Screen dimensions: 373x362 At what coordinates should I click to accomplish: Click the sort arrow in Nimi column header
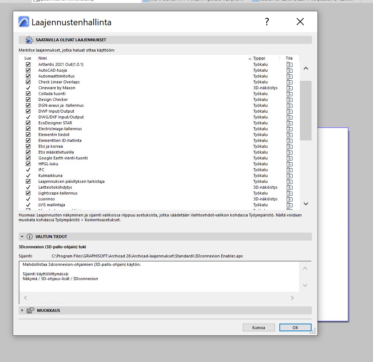(x=250, y=59)
